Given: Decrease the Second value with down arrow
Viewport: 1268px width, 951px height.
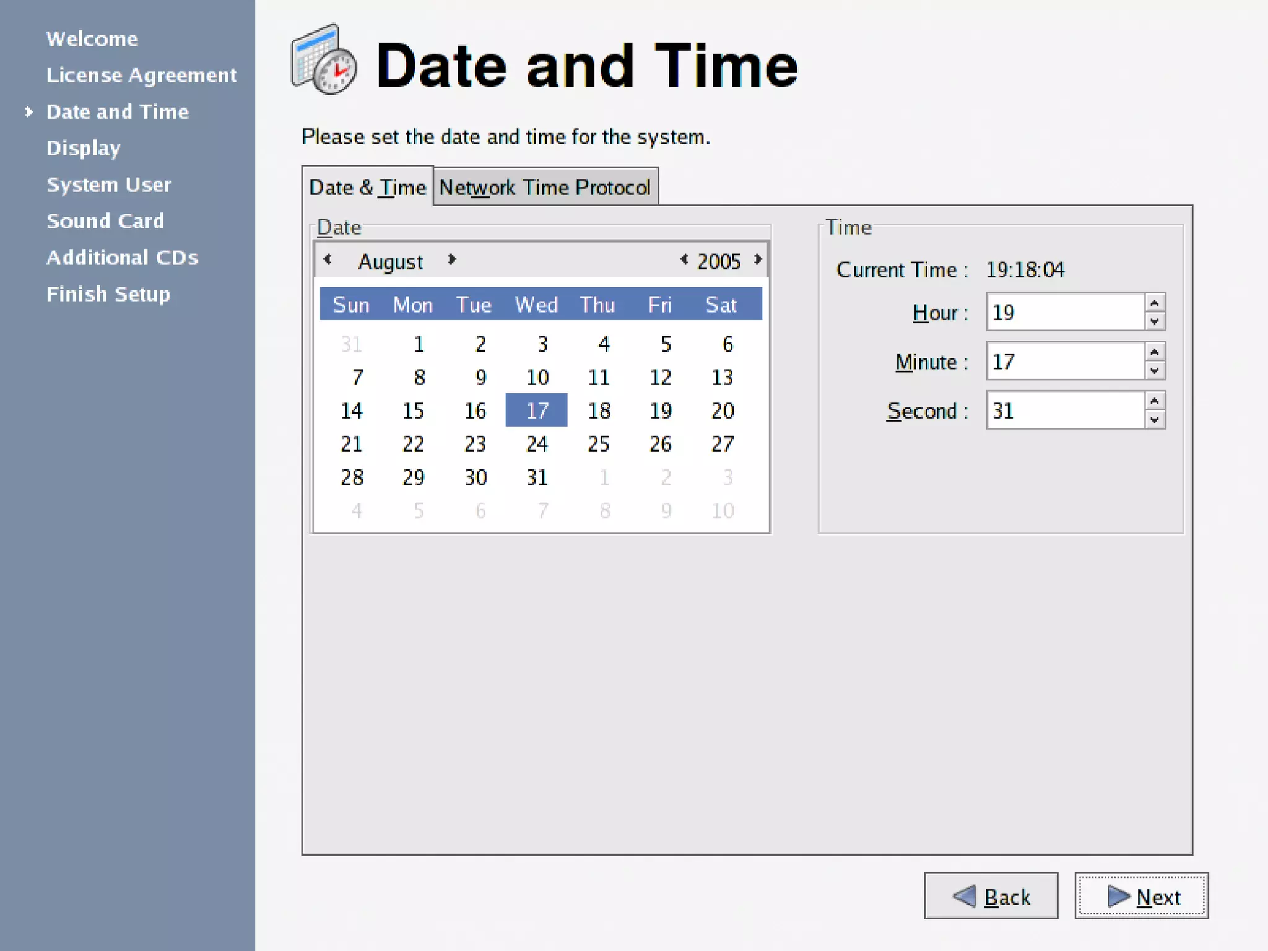Looking at the screenshot, I should pos(1155,419).
